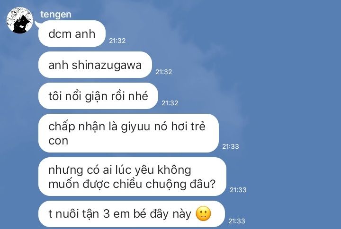Select the message ending with "chiều chuộng đâu?"

pos(132,177)
